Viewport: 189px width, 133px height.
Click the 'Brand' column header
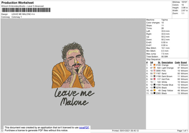pyautogui.click(x=184, y=62)
